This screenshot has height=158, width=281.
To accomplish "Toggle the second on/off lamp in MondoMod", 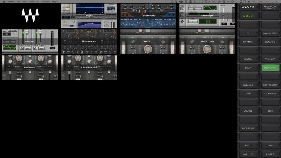I will [x=35, y=48].
